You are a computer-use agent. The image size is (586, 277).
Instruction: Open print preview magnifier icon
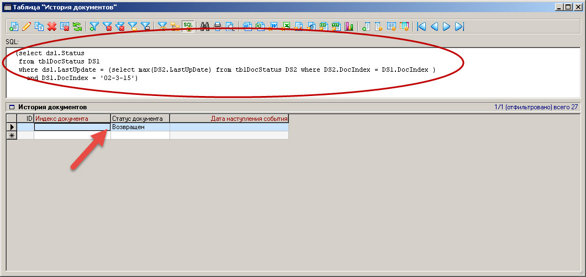[230, 26]
